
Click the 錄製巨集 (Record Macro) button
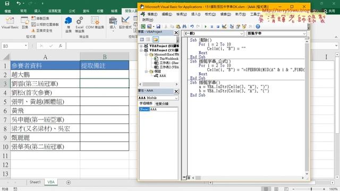point(40,18)
